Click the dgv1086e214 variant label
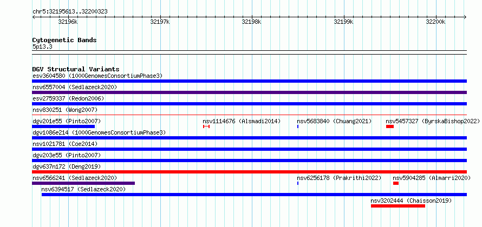The width and height of the screenshot is (482, 227). [x=99, y=132]
